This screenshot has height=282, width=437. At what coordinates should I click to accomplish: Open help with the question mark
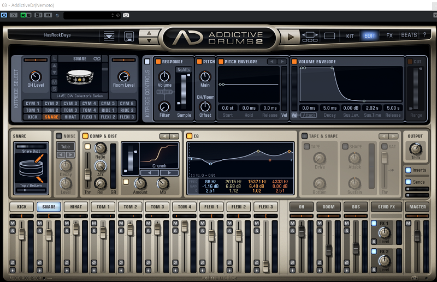click(x=424, y=34)
